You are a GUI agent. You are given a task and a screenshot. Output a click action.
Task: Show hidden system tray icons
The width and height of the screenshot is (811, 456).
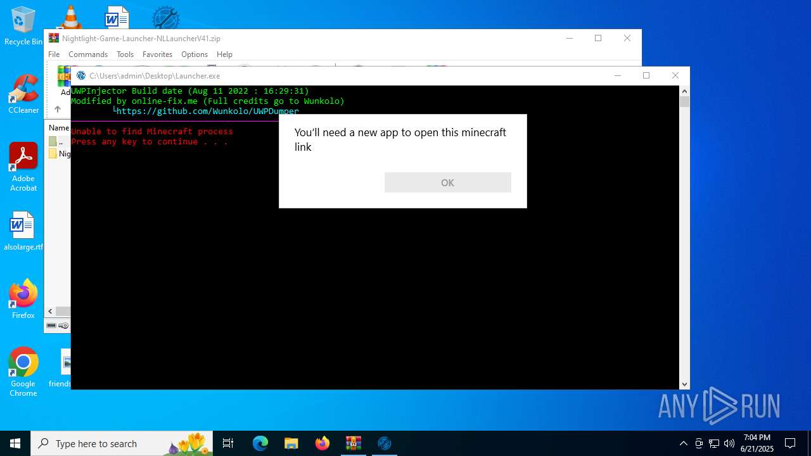pyautogui.click(x=683, y=443)
